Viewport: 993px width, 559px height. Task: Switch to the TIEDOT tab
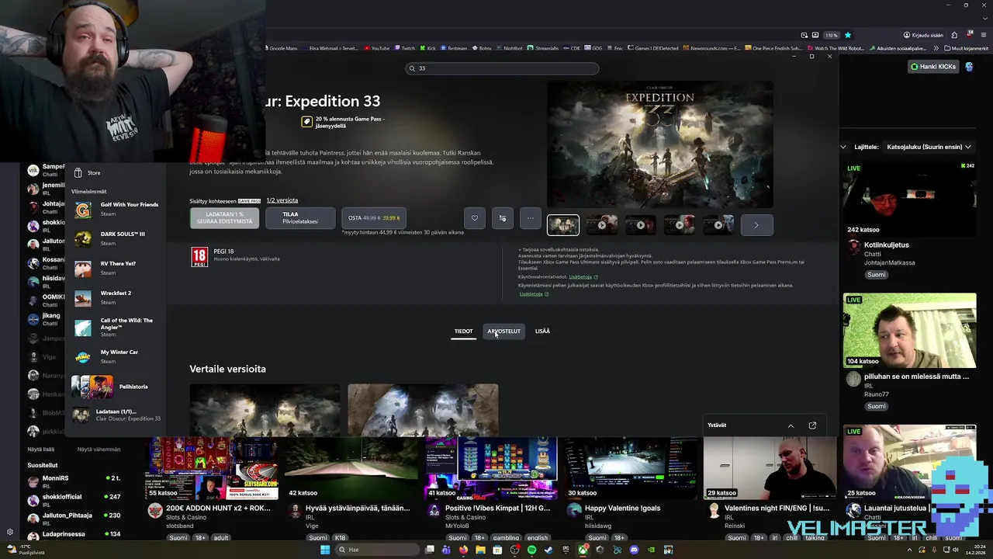pos(463,332)
